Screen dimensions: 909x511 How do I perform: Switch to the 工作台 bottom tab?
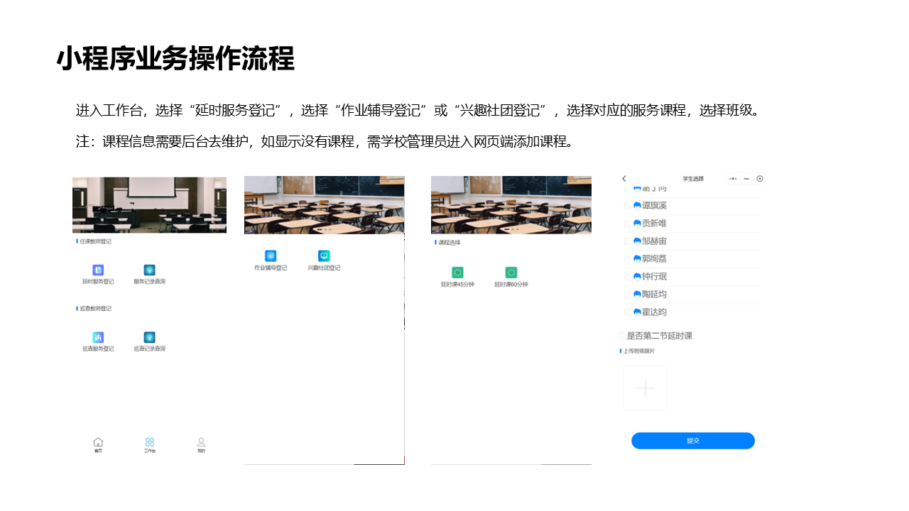pos(149,446)
